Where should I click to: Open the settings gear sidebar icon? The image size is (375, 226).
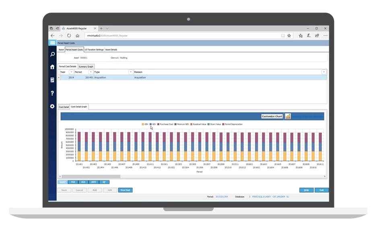click(52, 106)
